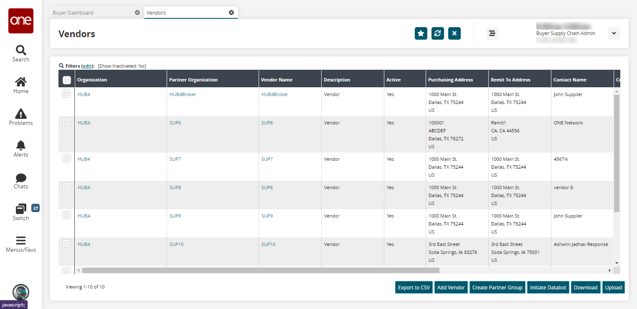637x309 pixels.
Task: Open the Problems warning icon
Action: coord(20,114)
